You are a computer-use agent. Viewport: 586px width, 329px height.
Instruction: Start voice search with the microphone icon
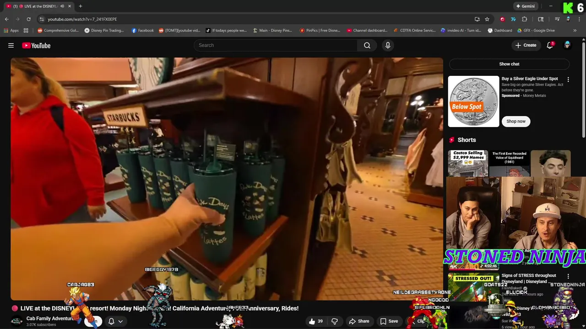[388, 45]
